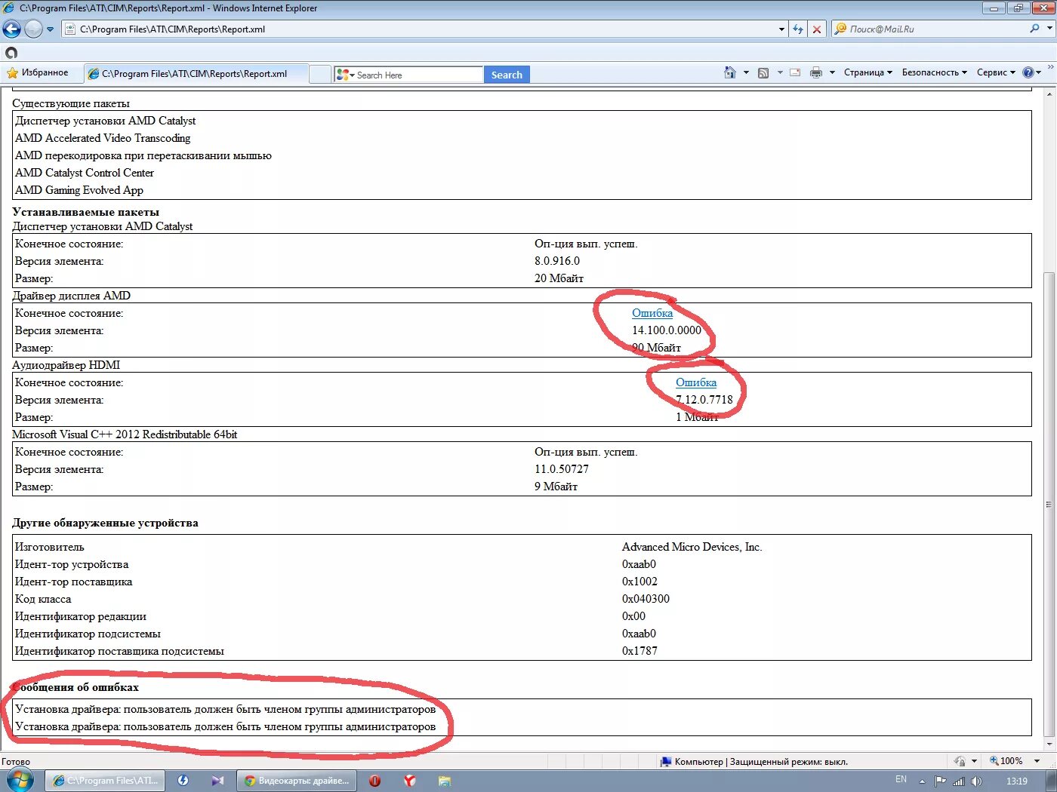
Task: Select version text 14.100.0.0000
Action: click(667, 330)
